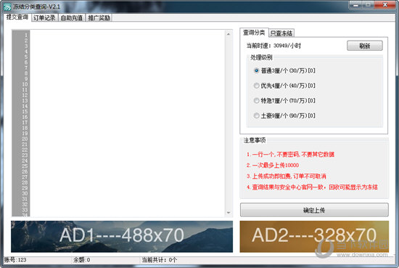Click note 3 上传成功即扣费
This screenshot has height=268, width=399.
[287, 176]
